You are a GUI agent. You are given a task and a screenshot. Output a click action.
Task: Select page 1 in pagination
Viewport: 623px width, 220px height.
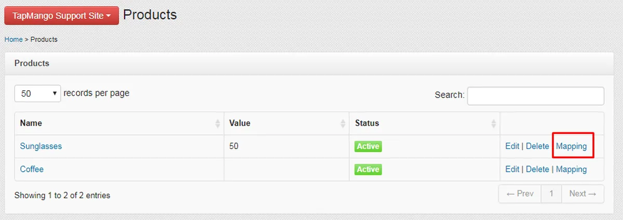click(x=551, y=194)
